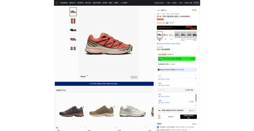Click the off-white related shoe
254x131 pixels.
pyautogui.click(x=132, y=111)
